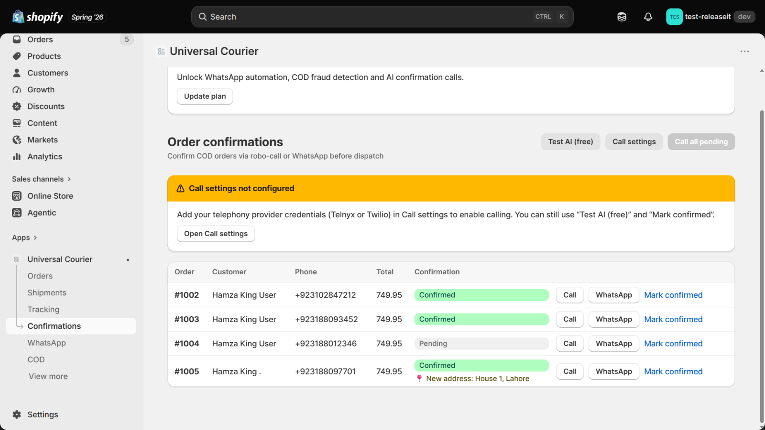Viewport: 765px width, 430px height.
Task: Open the Shipments menu item
Action: point(47,292)
